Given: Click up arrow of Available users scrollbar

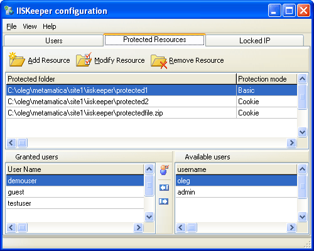Looking at the screenshot, I should coord(302,169).
